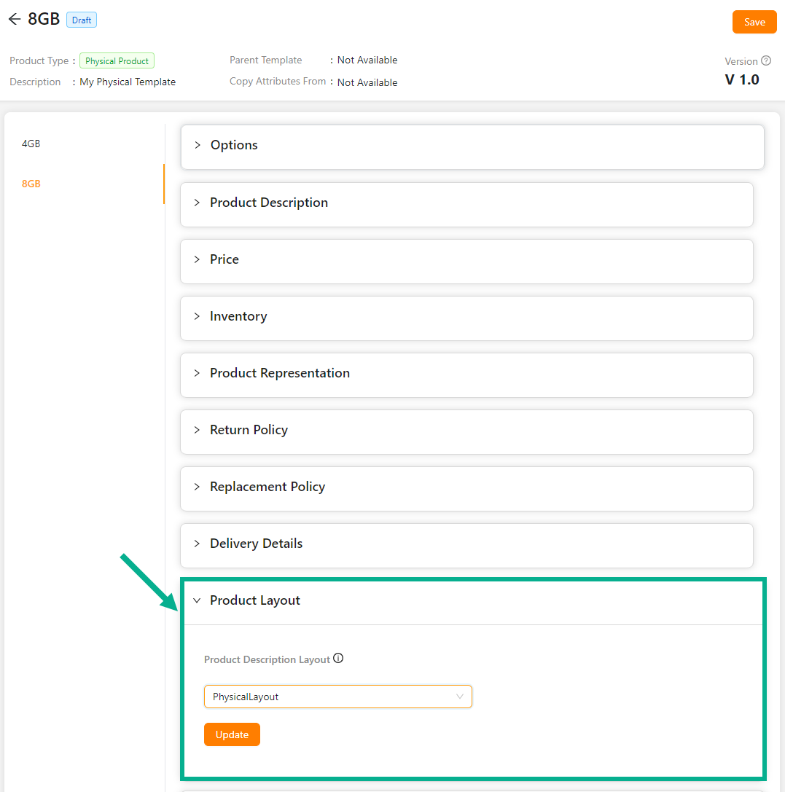
Task: Expand the Delivery Details section
Action: [256, 544]
